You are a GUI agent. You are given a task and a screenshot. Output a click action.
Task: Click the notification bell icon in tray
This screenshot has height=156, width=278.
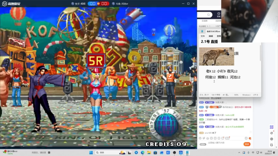(x=274, y=153)
